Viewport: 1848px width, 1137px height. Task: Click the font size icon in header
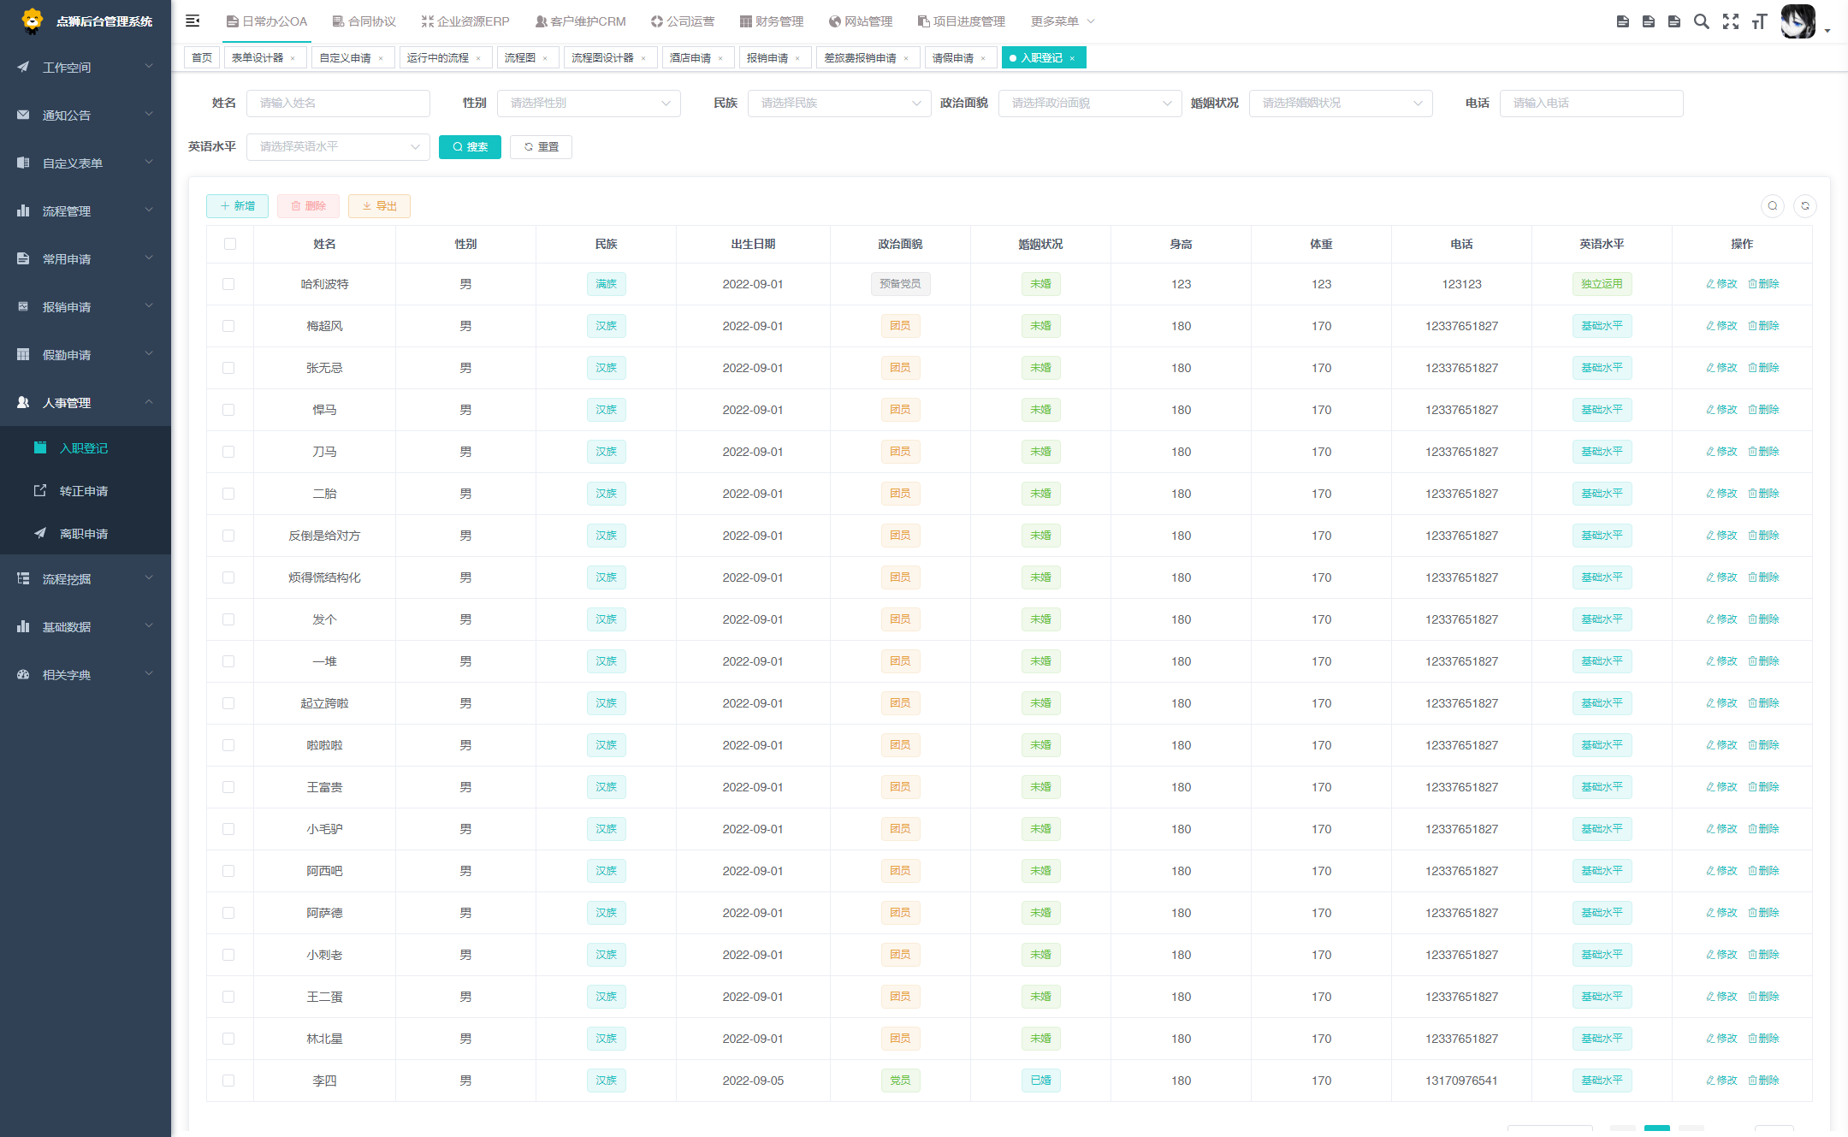[x=1759, y=21]
